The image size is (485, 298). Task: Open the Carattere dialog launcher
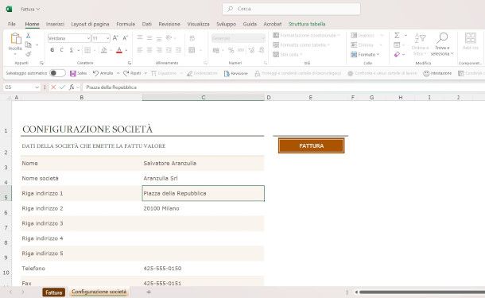click(x=130, y=63)
